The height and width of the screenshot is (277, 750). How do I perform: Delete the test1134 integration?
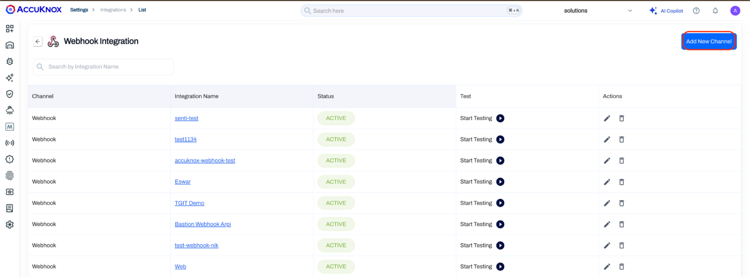click(x=622, y=139)
